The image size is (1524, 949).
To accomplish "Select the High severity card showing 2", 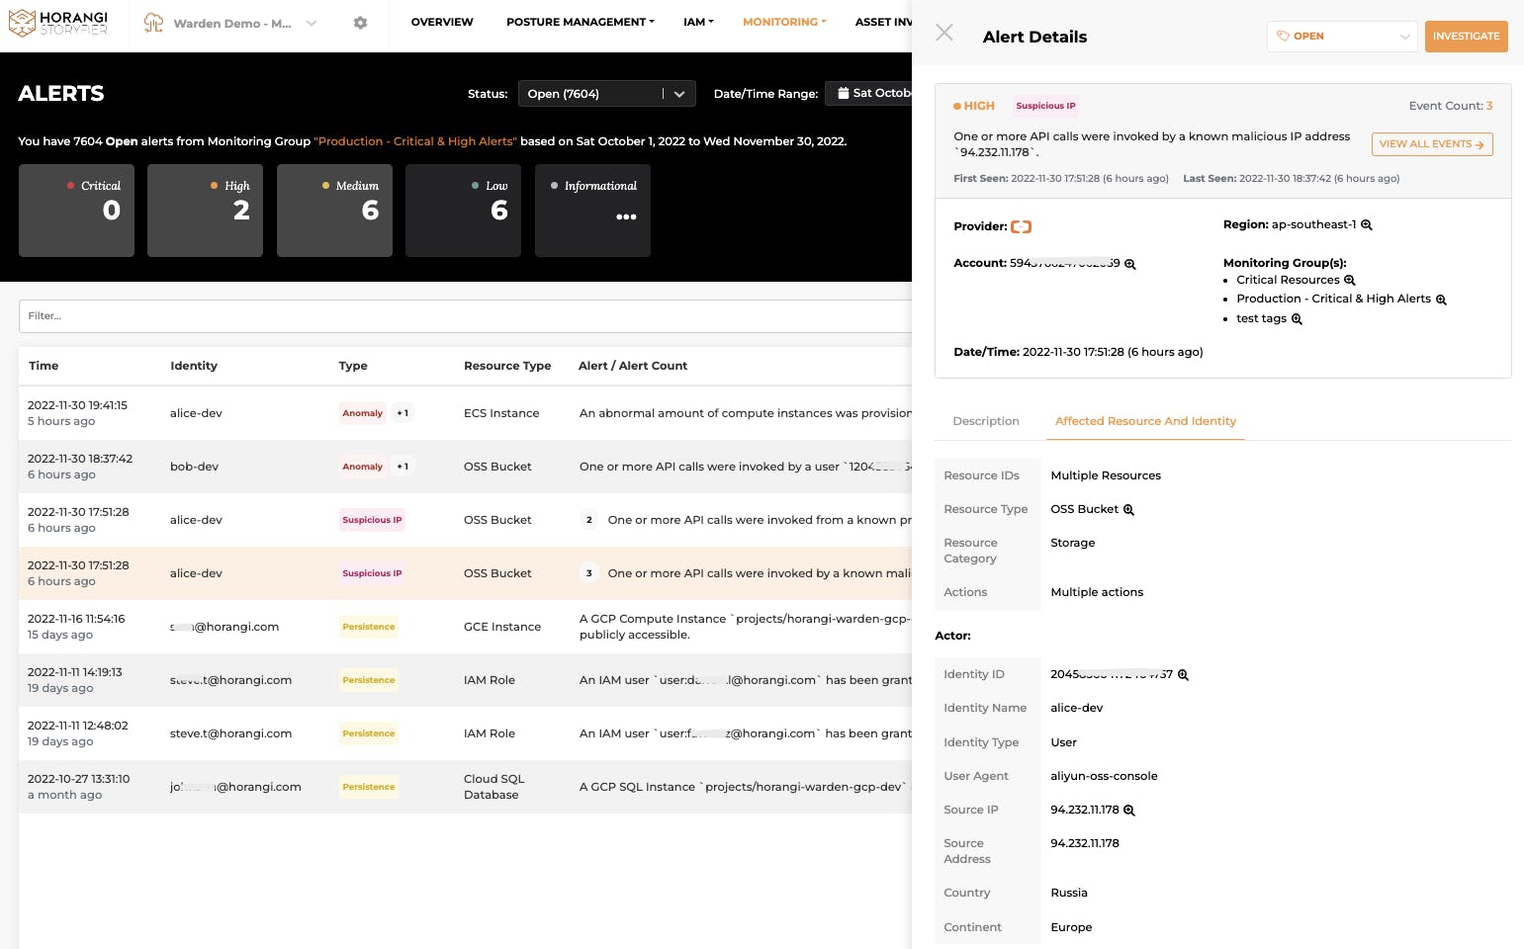I will (x=205, y=211).
